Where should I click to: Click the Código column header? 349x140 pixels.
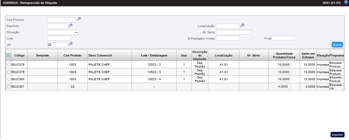[x=19, y=56]
